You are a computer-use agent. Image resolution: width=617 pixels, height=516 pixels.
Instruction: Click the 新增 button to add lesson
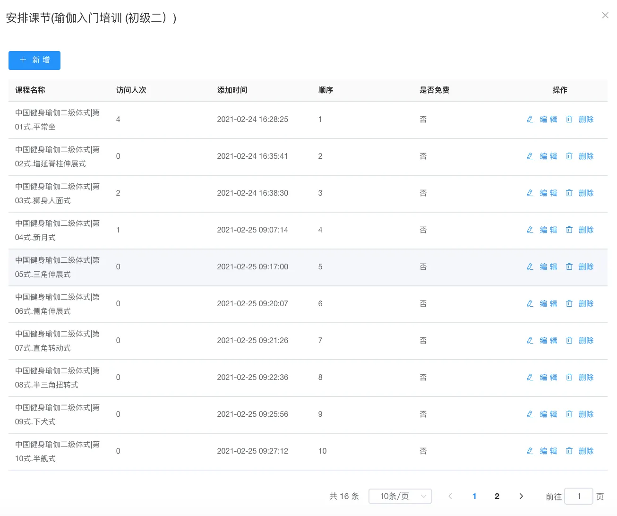[x=34, y=60]
